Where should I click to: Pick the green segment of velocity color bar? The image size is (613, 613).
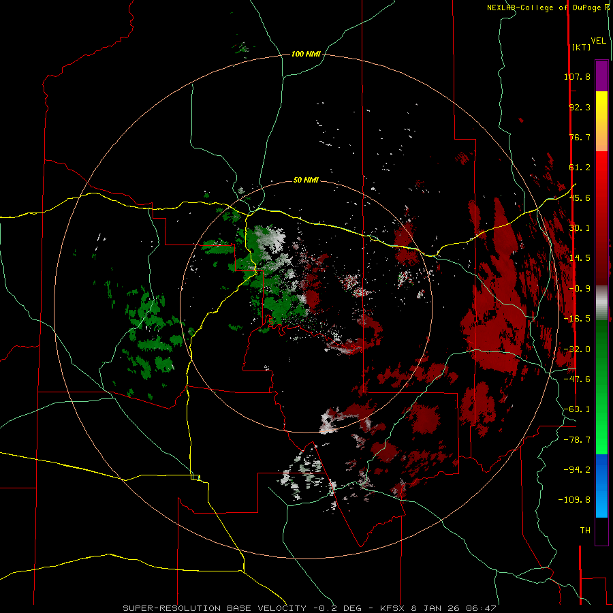(601, 387)
